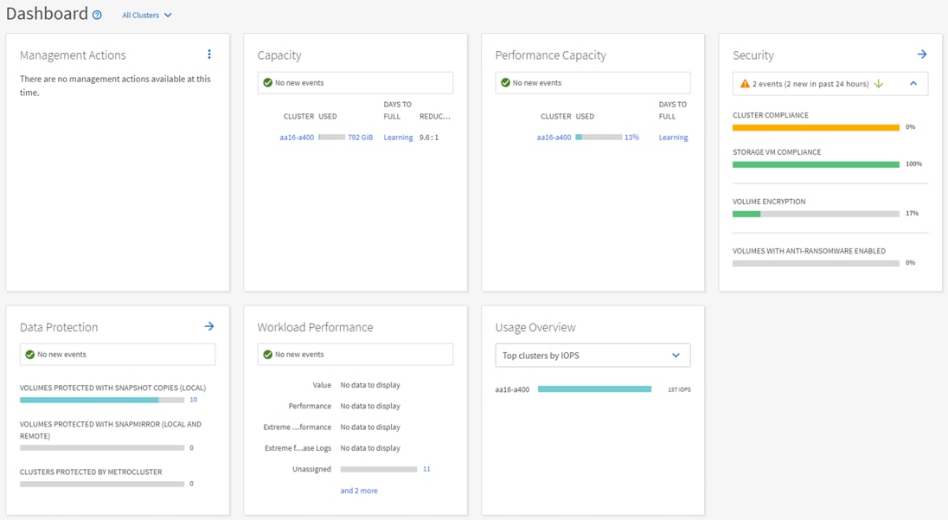Click the Security warning triangle icon

745,84
